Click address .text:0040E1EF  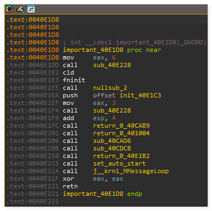(x=32, y=103)
